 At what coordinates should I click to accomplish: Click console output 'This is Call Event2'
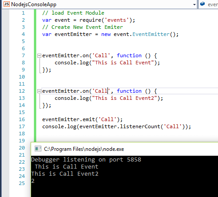(x=65, y=174)
